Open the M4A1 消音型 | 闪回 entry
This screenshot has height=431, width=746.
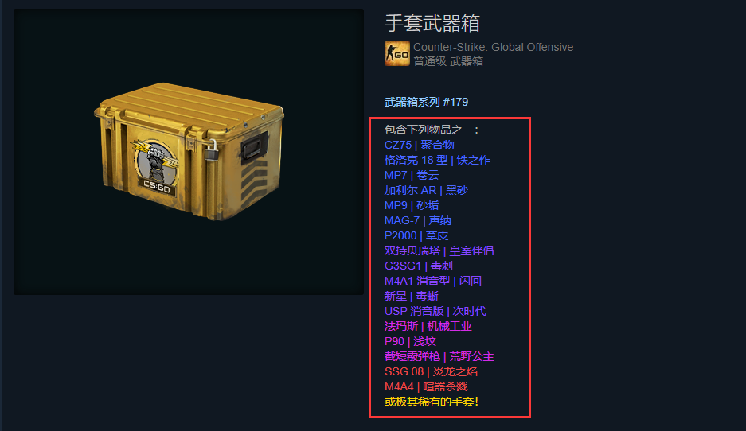point(433,281)
